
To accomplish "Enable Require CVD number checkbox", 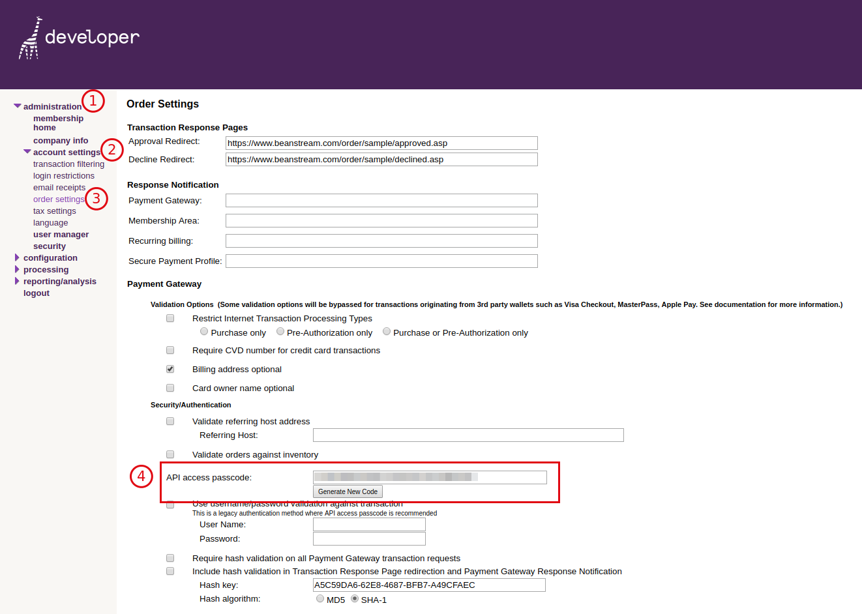I will [170, 350].
